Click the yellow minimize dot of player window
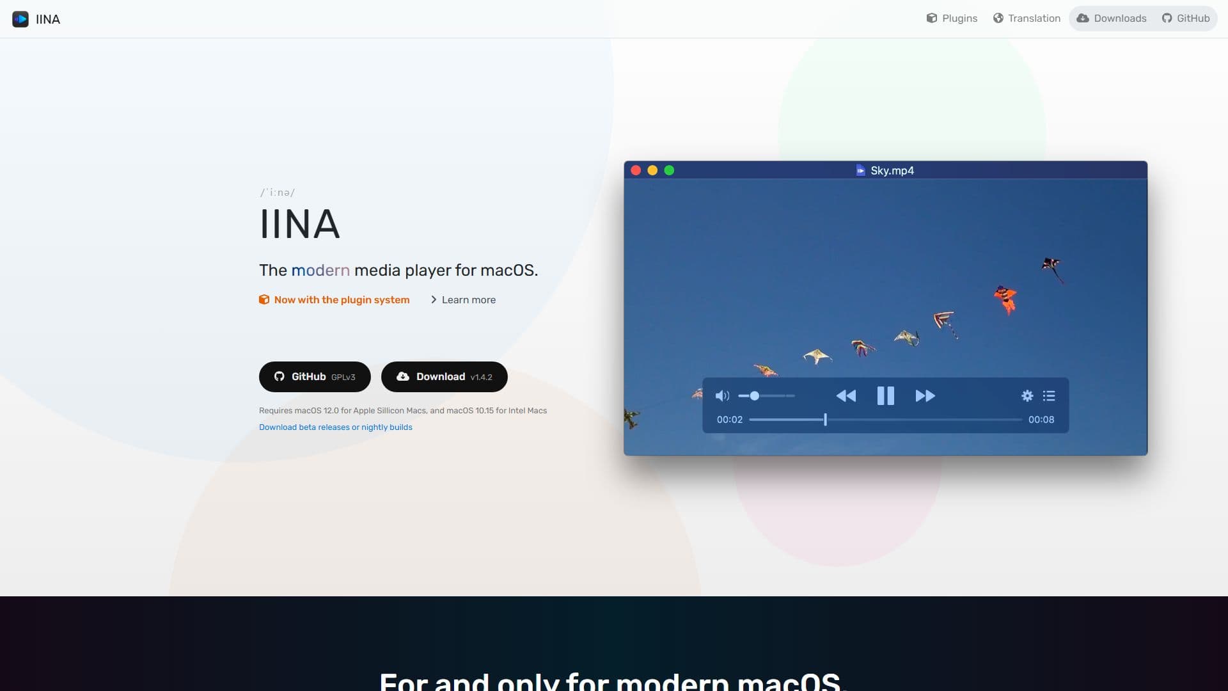The image size is (1228, 691). pyautogui.click(x=652, y=170)
